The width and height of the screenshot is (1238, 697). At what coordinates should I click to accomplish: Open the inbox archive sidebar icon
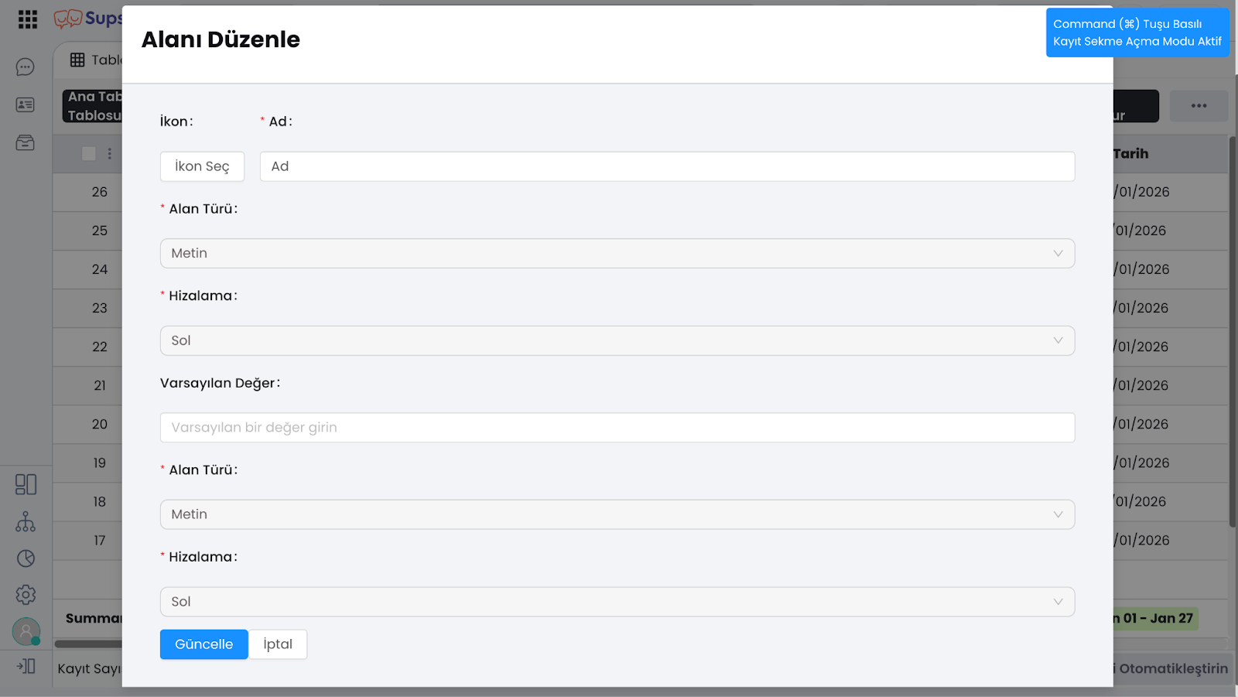pyautogui.click(x=26, y=142)
